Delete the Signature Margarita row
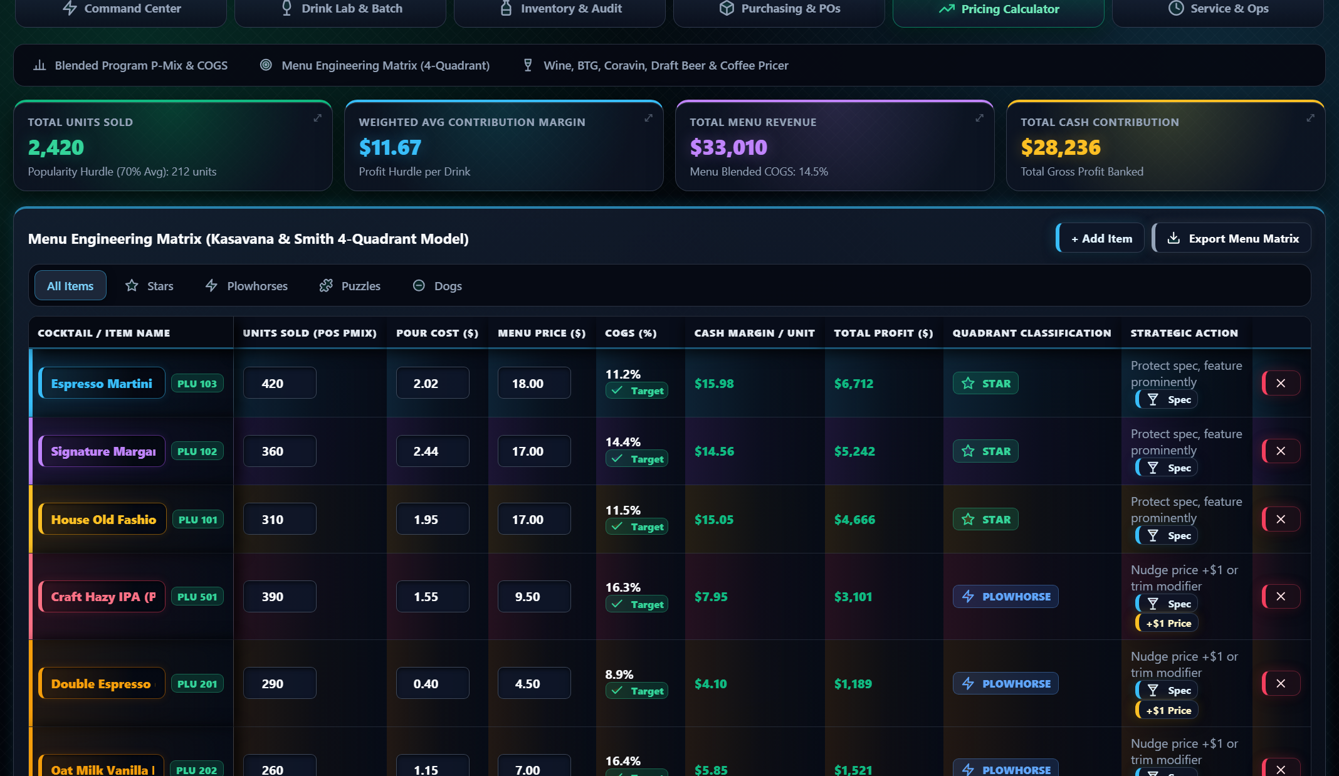The height and width of the screenshot is (776, 1339). click(x=1281, y=451)
